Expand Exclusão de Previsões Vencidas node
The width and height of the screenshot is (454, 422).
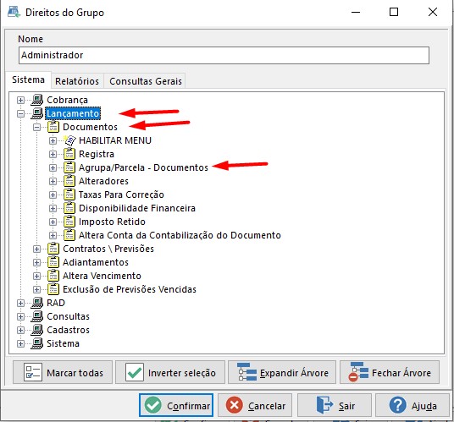coord(36,289)
